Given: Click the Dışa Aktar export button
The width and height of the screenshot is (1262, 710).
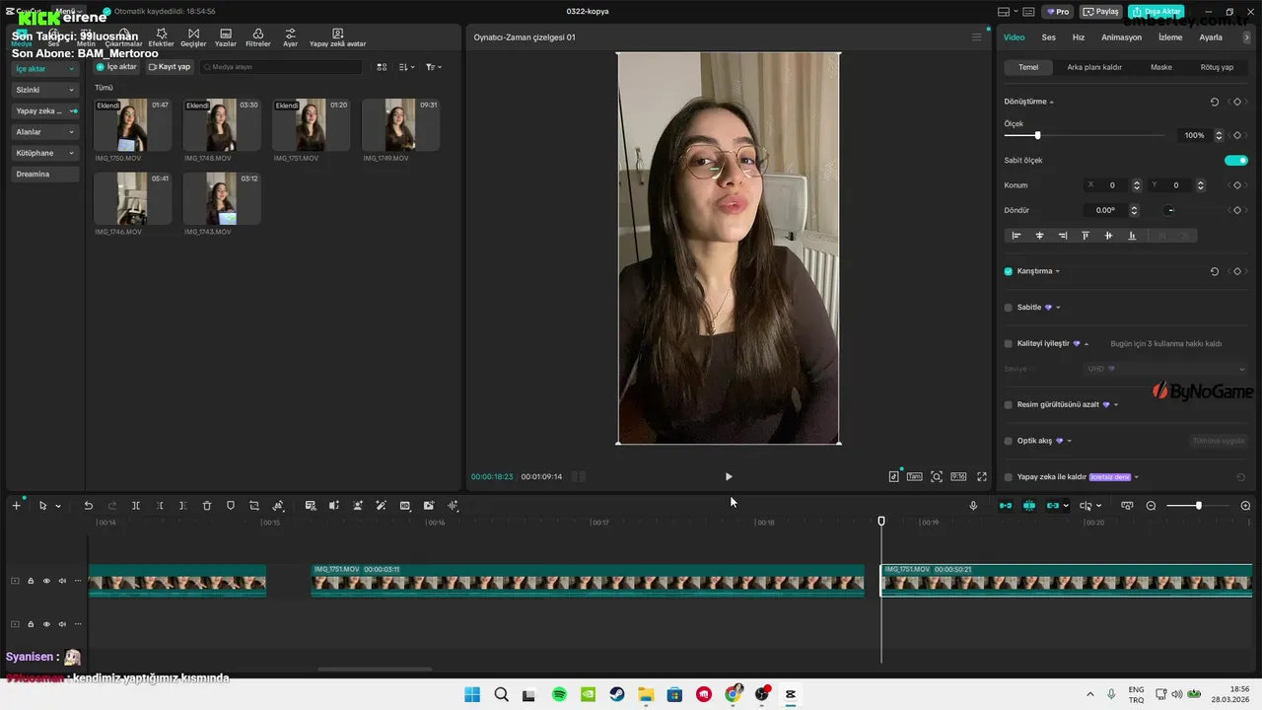Looking at the screenshot, I should pos(1156,12).
